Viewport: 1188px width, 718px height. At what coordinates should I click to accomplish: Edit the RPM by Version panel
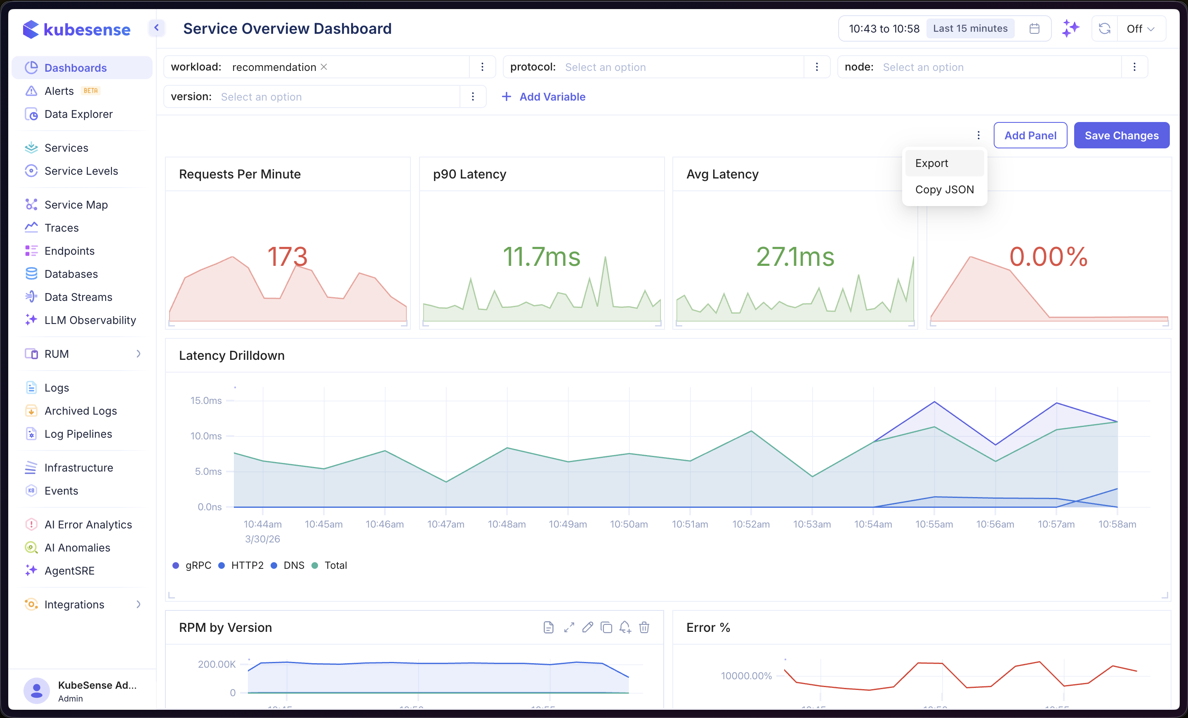click(587, 627)
